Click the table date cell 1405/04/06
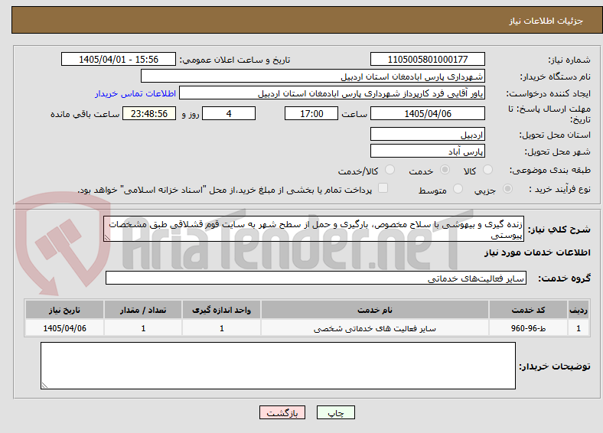Screen dimensions: 603x433 pos(64,328)
